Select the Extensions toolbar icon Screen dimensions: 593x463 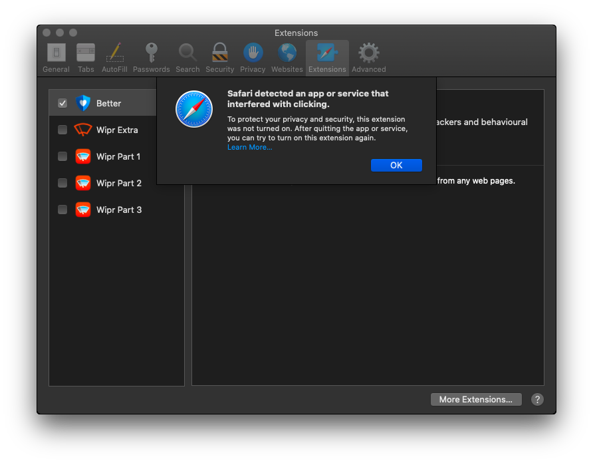click(x=327, y=58)
